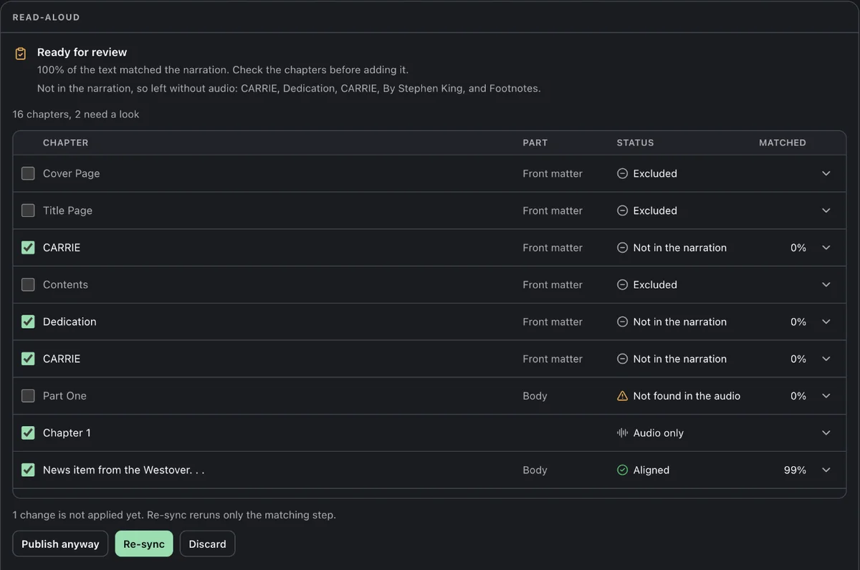Screen dimensions: 860x570
Task: Click the 99% matched value
Action: pyautogui.click(x=795, y=470)
